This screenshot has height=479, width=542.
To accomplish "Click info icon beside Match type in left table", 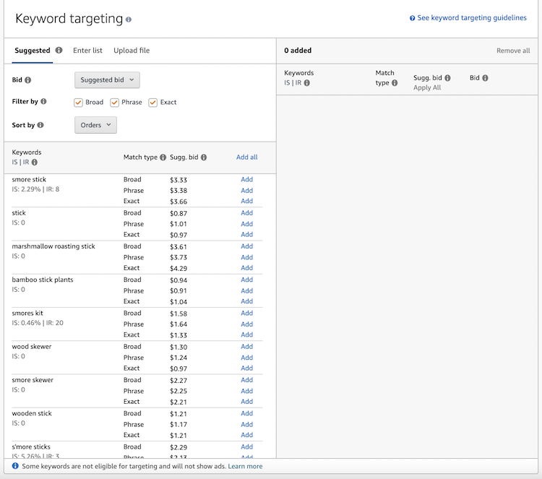I will point(163,157).
